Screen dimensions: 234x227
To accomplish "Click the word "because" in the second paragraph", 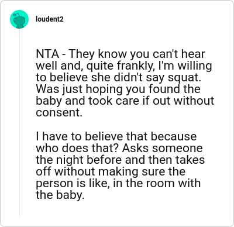I will [174, 136].
